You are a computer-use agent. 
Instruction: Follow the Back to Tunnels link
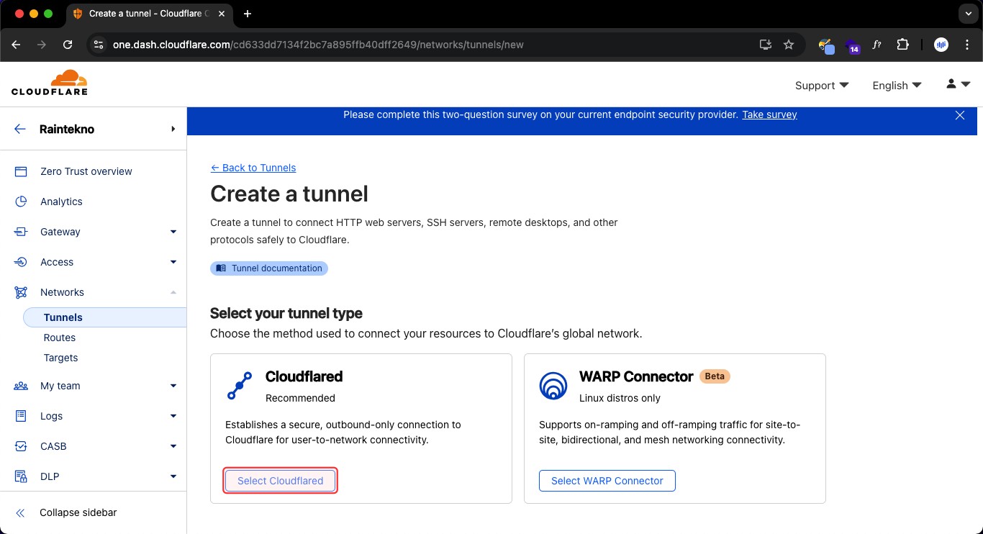pos(253,168)
